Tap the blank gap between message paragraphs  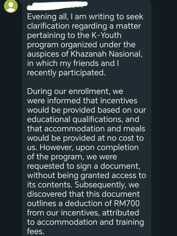click(87, 82)
